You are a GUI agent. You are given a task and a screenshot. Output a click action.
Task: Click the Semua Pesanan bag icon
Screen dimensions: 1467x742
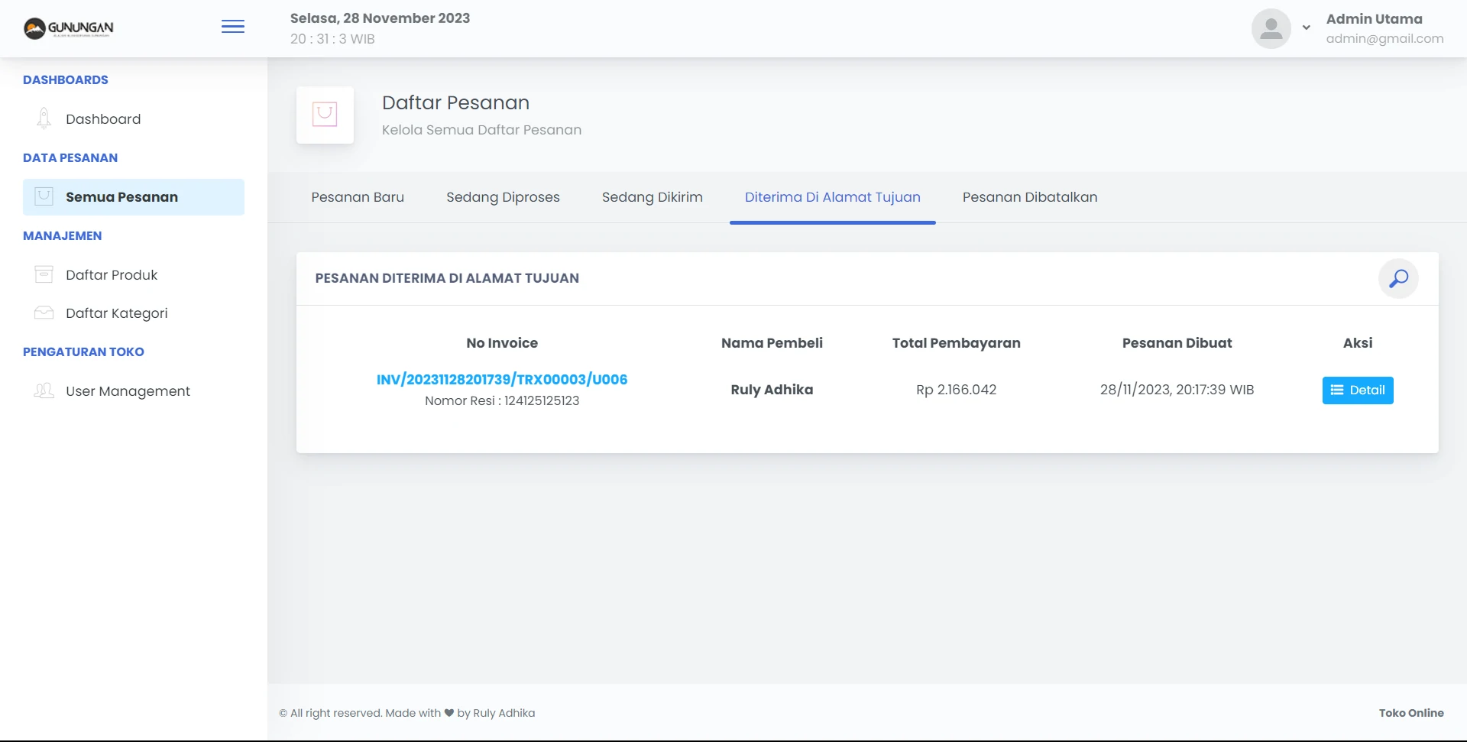[x=44, y=196]
